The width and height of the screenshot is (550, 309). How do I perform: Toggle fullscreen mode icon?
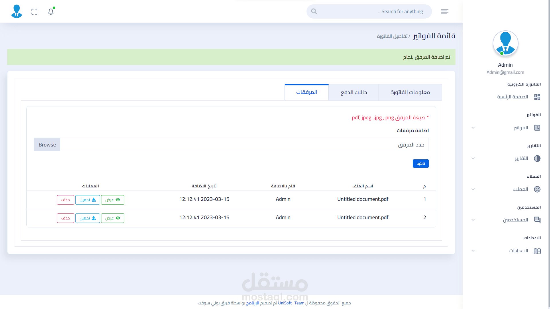click(x=34, y=11)
